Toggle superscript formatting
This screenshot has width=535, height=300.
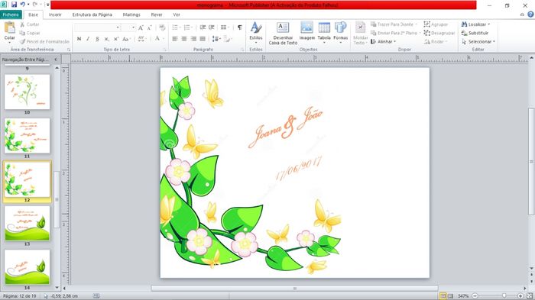pyautogui.click(x=116, y=39)
